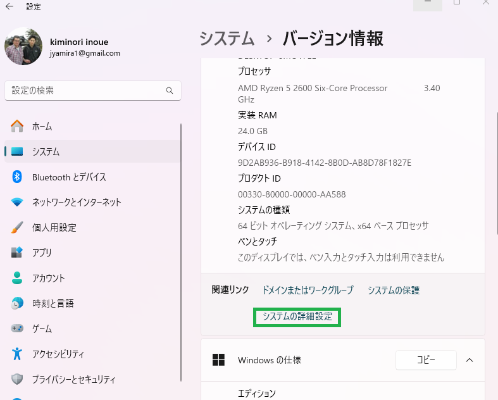Click the Home house icon

tap(17, 126)
